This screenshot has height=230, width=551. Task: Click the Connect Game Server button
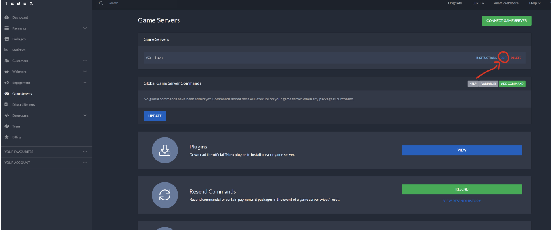[x=507, y=21]
